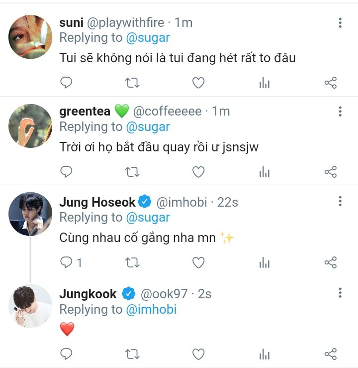Open more options for suni's tweet

click(x=340, y=22)
